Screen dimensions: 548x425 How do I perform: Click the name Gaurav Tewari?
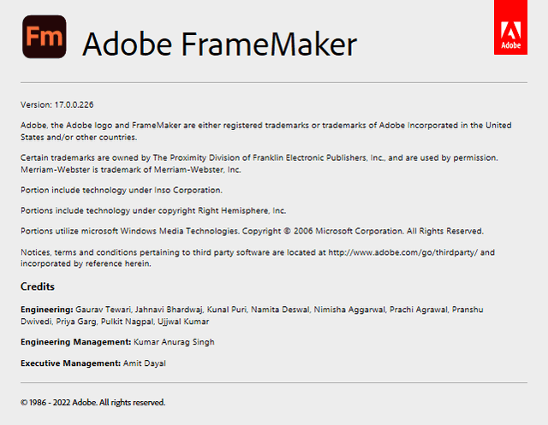[x=104, y=308]
